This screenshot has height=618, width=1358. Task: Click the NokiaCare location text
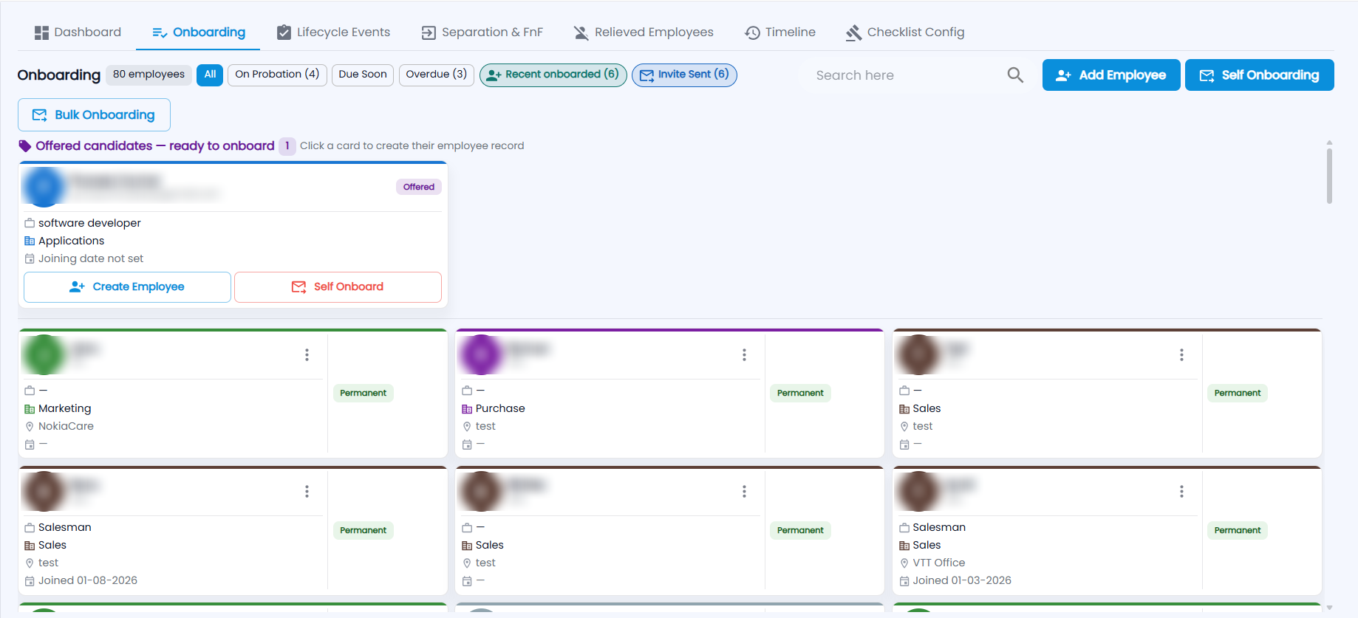click(66, 427)
